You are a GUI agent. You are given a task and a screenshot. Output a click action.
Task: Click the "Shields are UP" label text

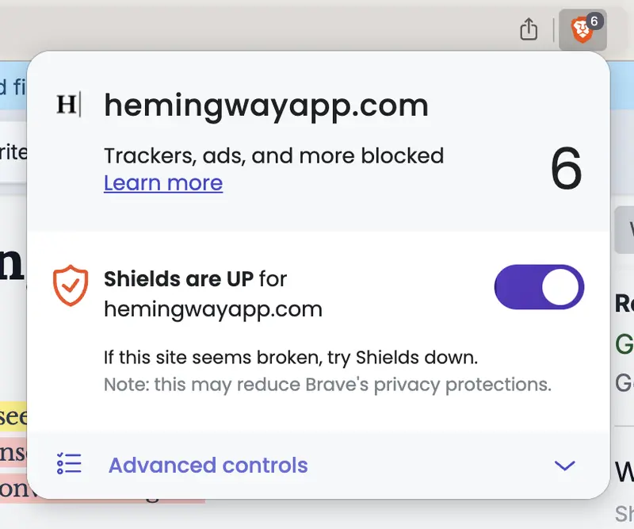(179, 279)
